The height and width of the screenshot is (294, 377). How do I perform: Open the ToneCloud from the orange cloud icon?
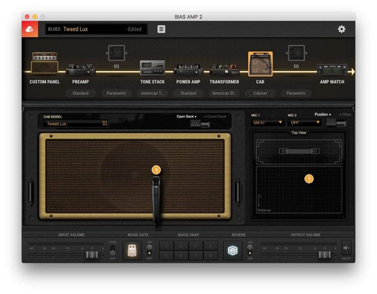29,29
